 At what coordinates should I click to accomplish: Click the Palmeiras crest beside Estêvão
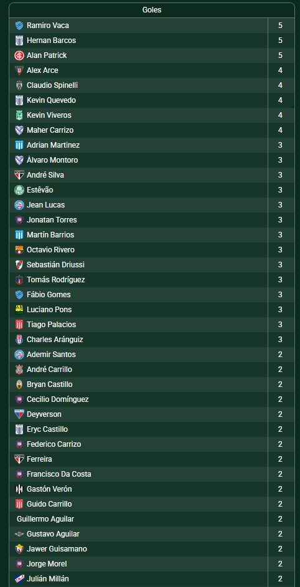[x=19, y=190]
